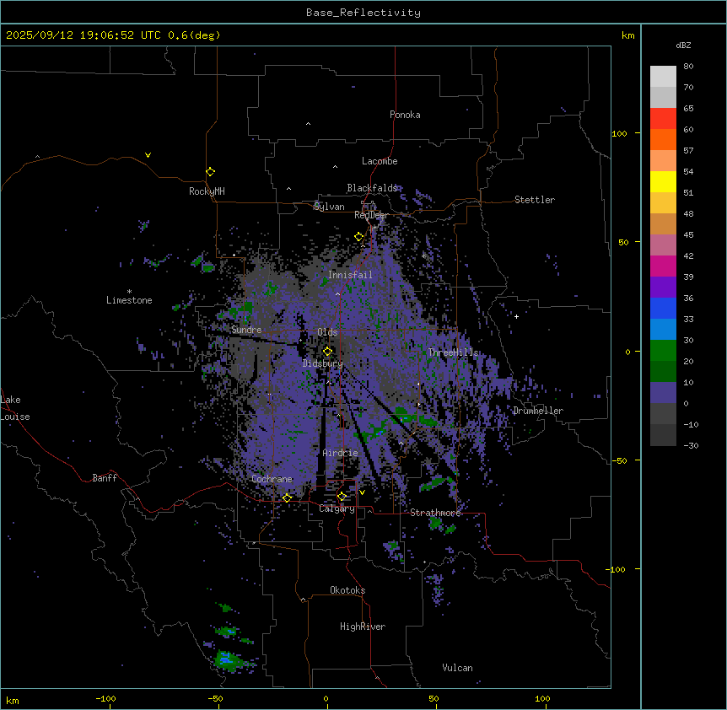Image resolution: width=727 pixels, height=710 pixels.
Task: Click the purple 10 dBZ legend swatch
Action: [663, 392]
